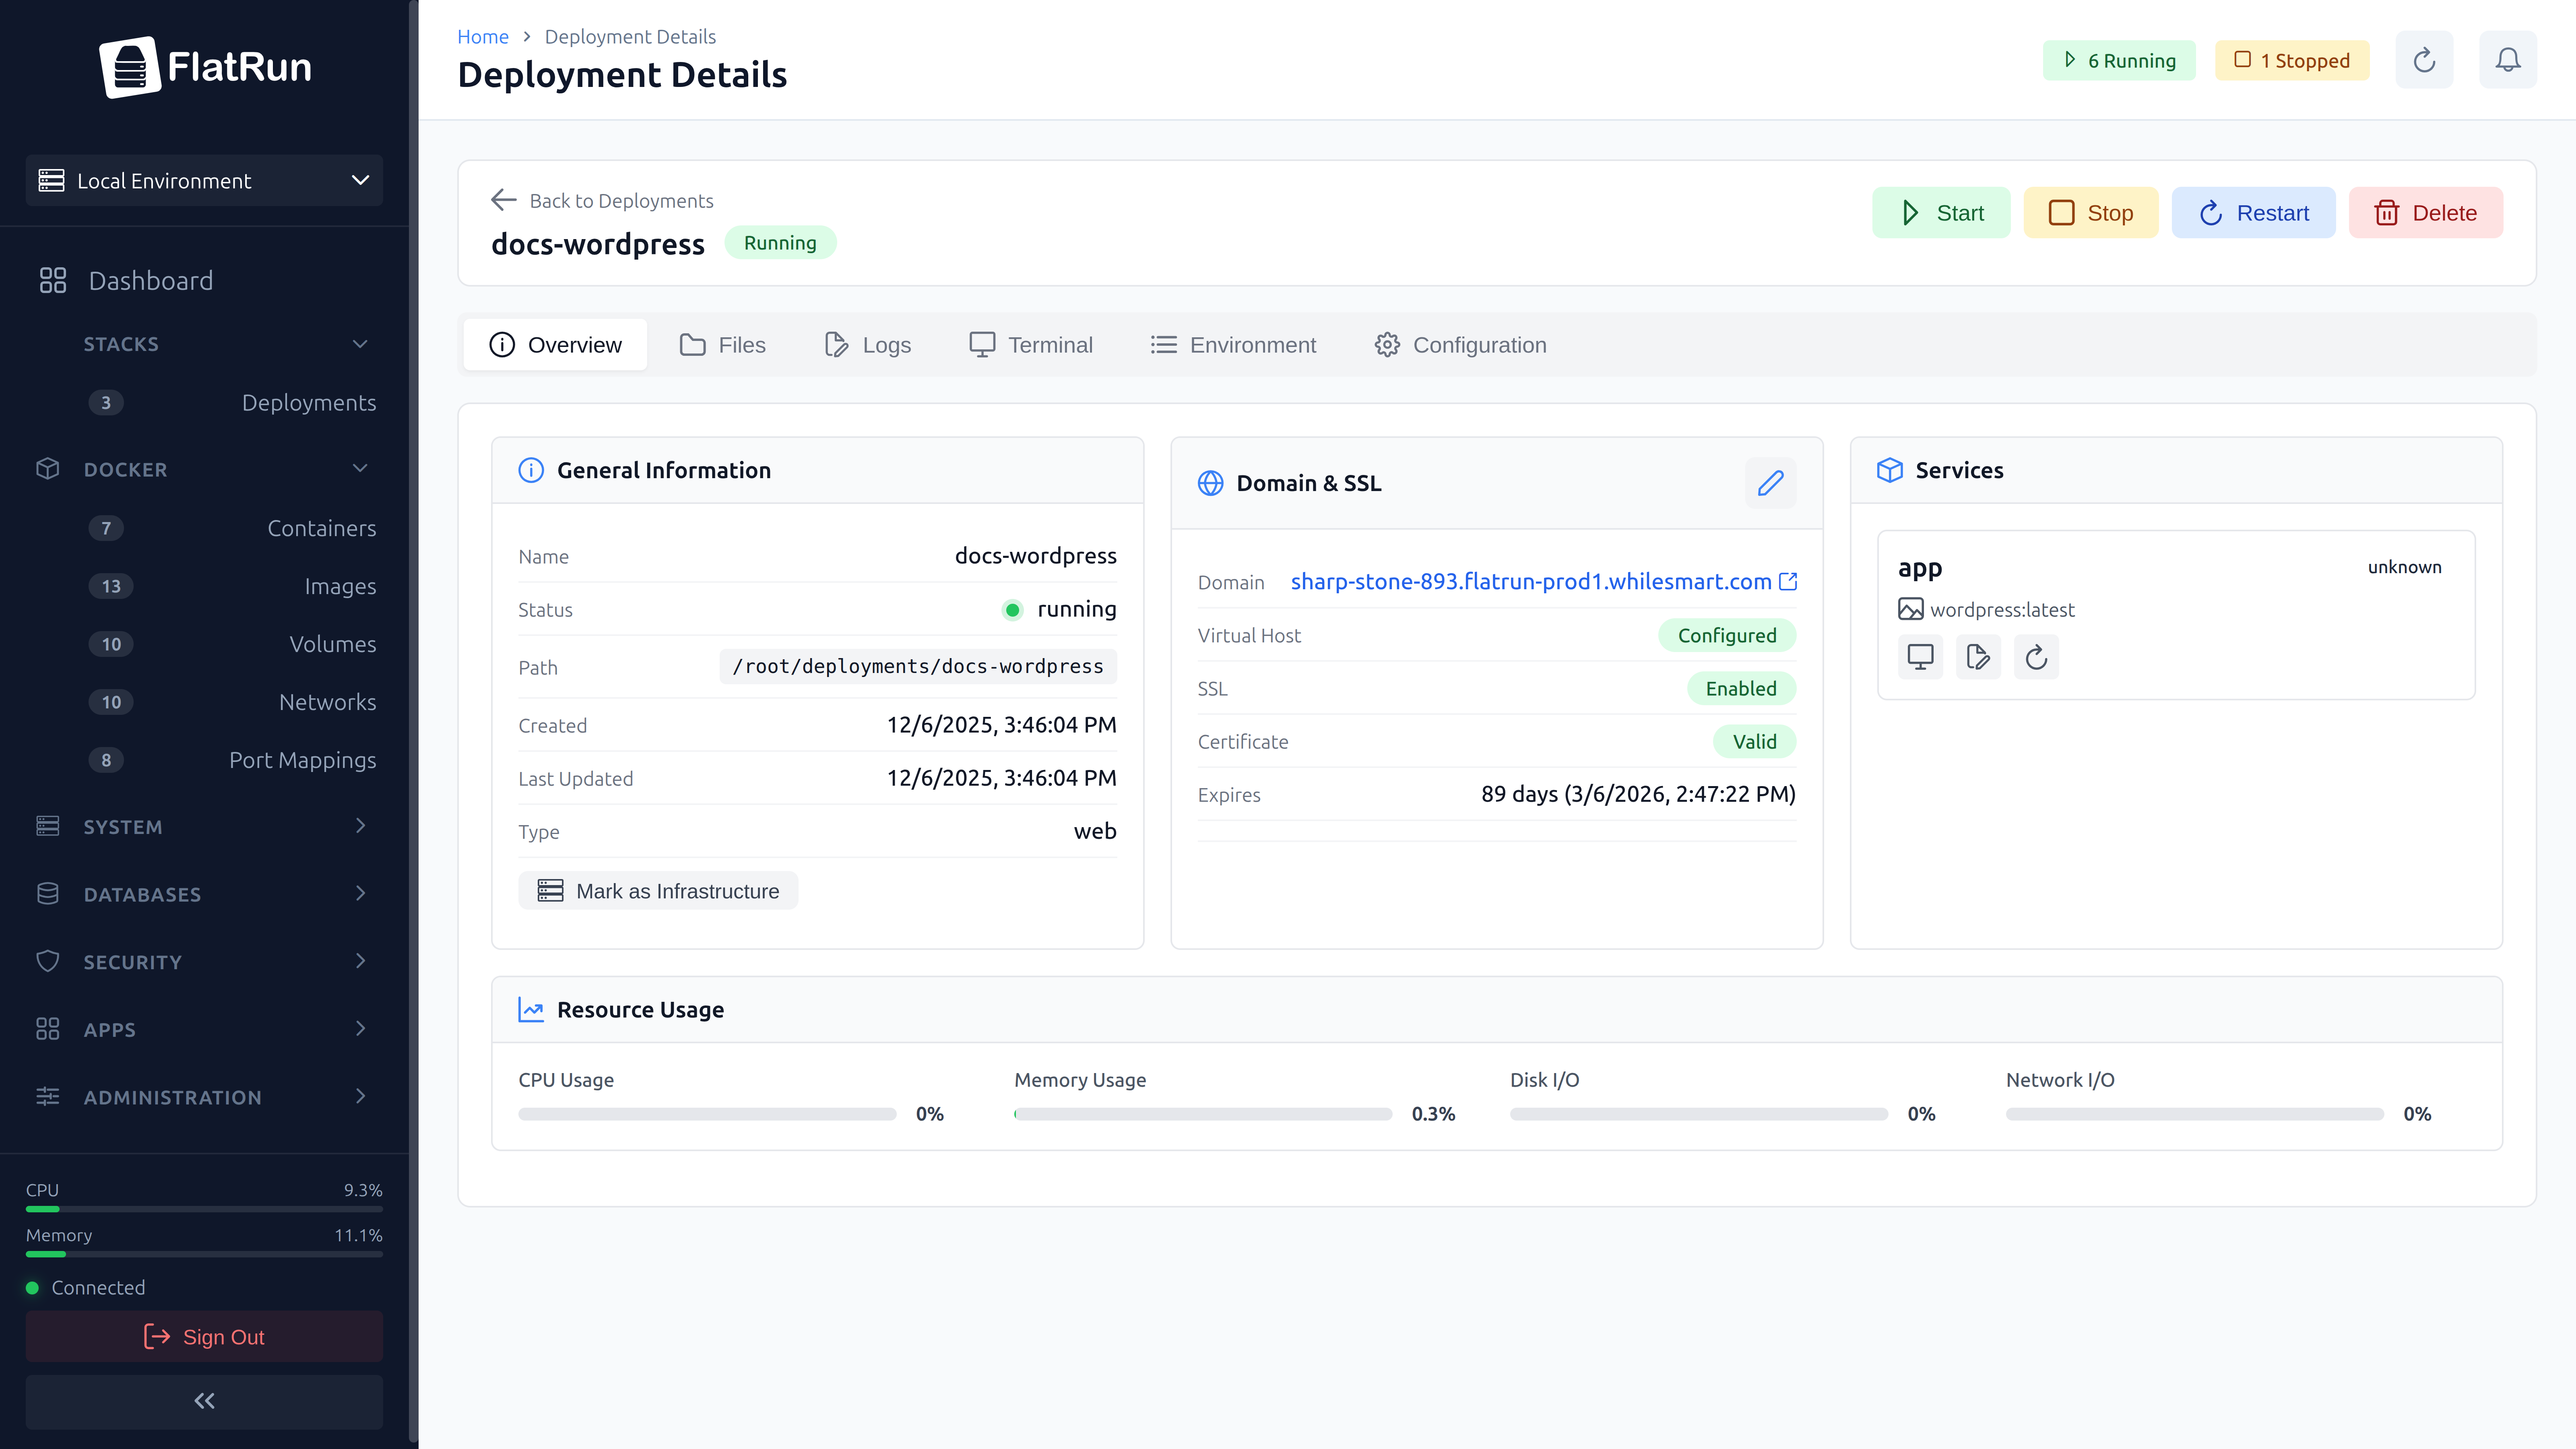Click the notifications bell icon

tap(2507, 60)
